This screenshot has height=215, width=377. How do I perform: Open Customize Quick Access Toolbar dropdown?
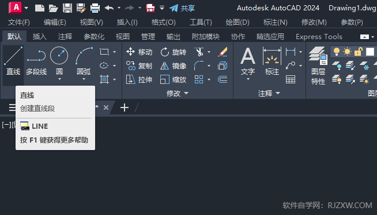coord(162,7)
